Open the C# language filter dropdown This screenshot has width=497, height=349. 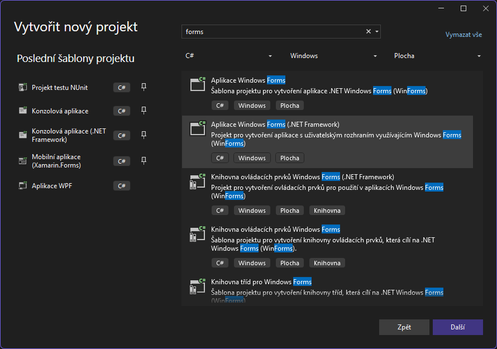(x=229, y=56)
